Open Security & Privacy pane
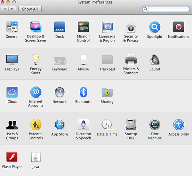Viewport: 192px width, 176px height. pos(131,28)
